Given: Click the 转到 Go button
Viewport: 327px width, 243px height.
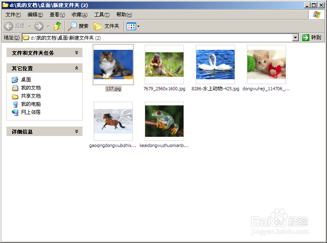Looking at the screenshot, I should click(x=312, y=38).
